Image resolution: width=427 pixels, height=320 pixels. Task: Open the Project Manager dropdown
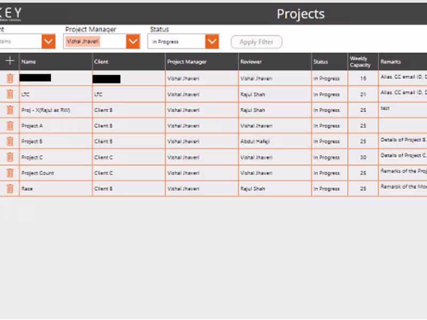pyautogui.click(x=133, y=41)
